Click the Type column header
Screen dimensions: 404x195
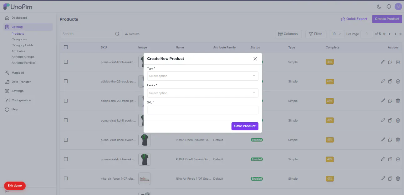[x=292, y=47]
